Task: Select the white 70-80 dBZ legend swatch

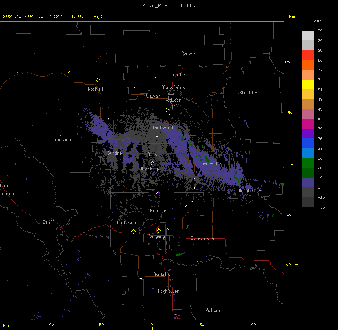Action: 308,35
